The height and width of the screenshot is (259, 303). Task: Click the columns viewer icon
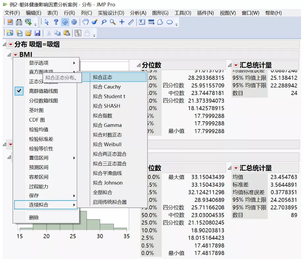(19, 22)
